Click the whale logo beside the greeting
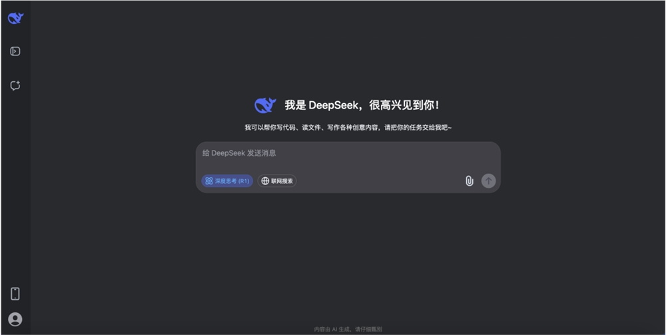 265,105
